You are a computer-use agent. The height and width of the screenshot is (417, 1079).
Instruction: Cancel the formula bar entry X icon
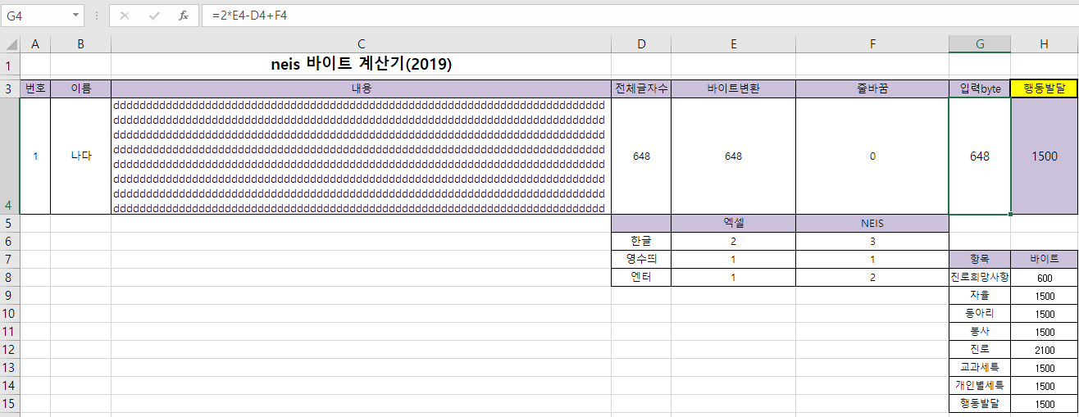pos(125,16)
